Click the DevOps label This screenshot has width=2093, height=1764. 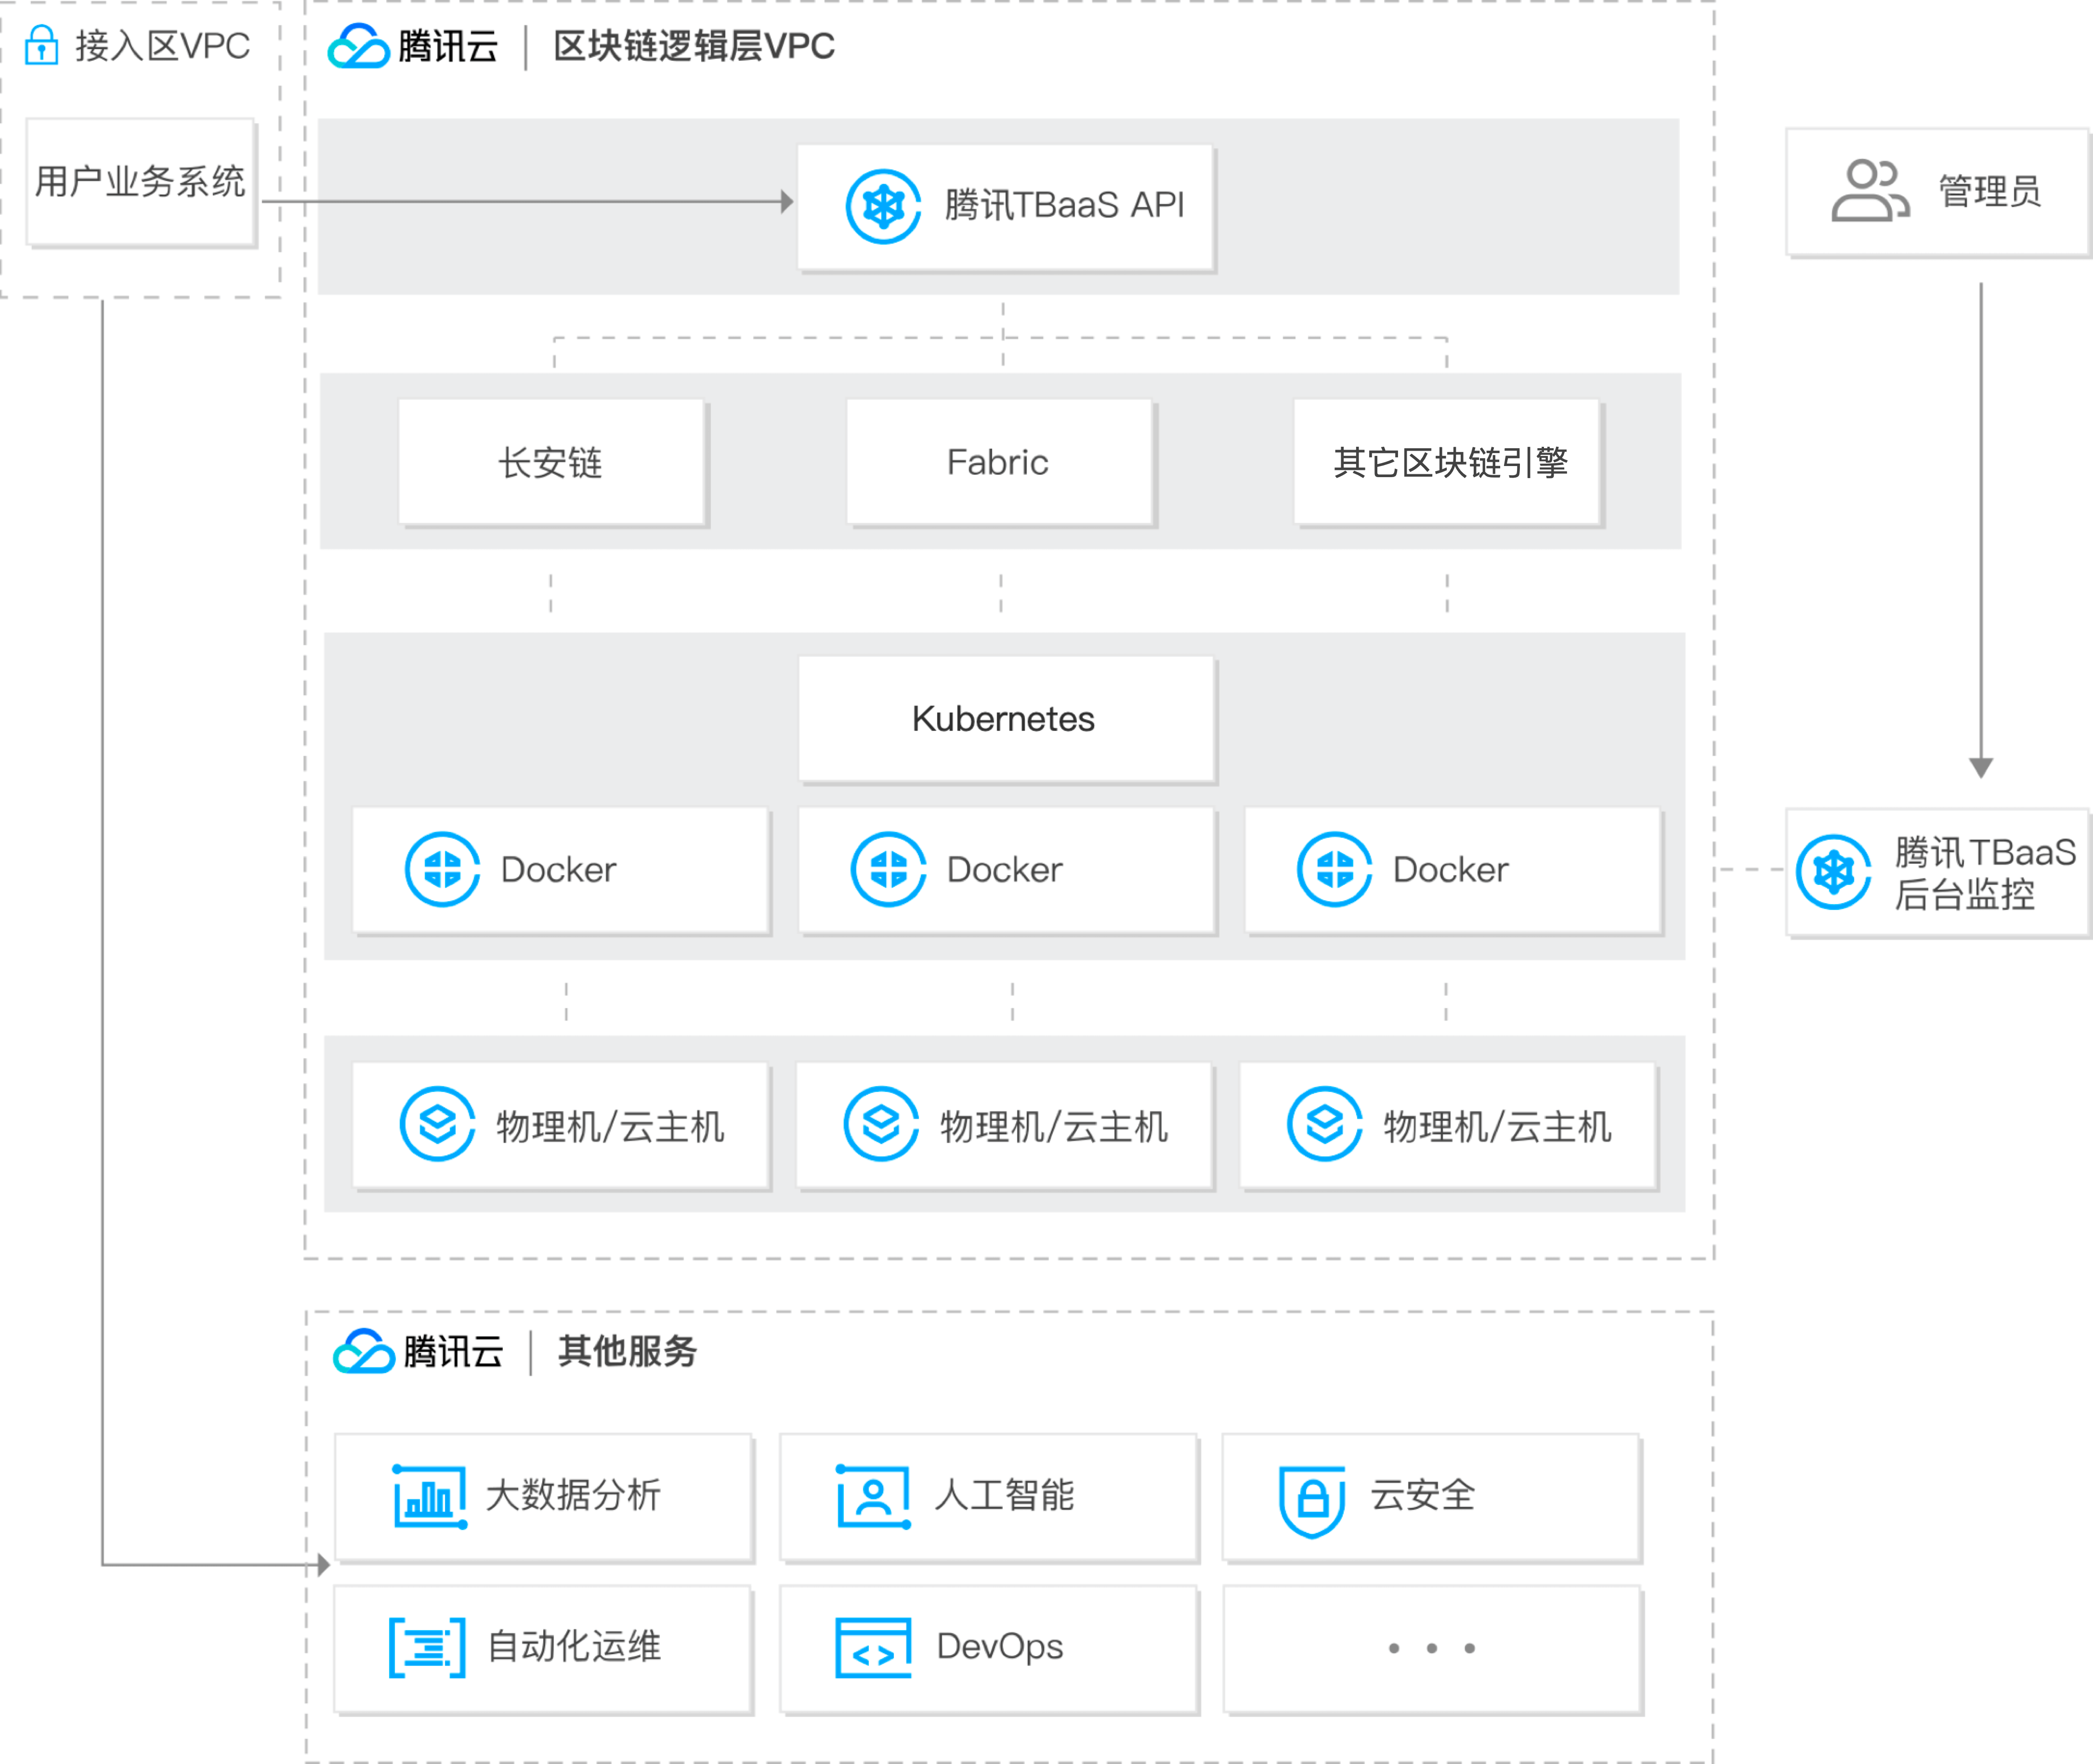(999, 1646)
